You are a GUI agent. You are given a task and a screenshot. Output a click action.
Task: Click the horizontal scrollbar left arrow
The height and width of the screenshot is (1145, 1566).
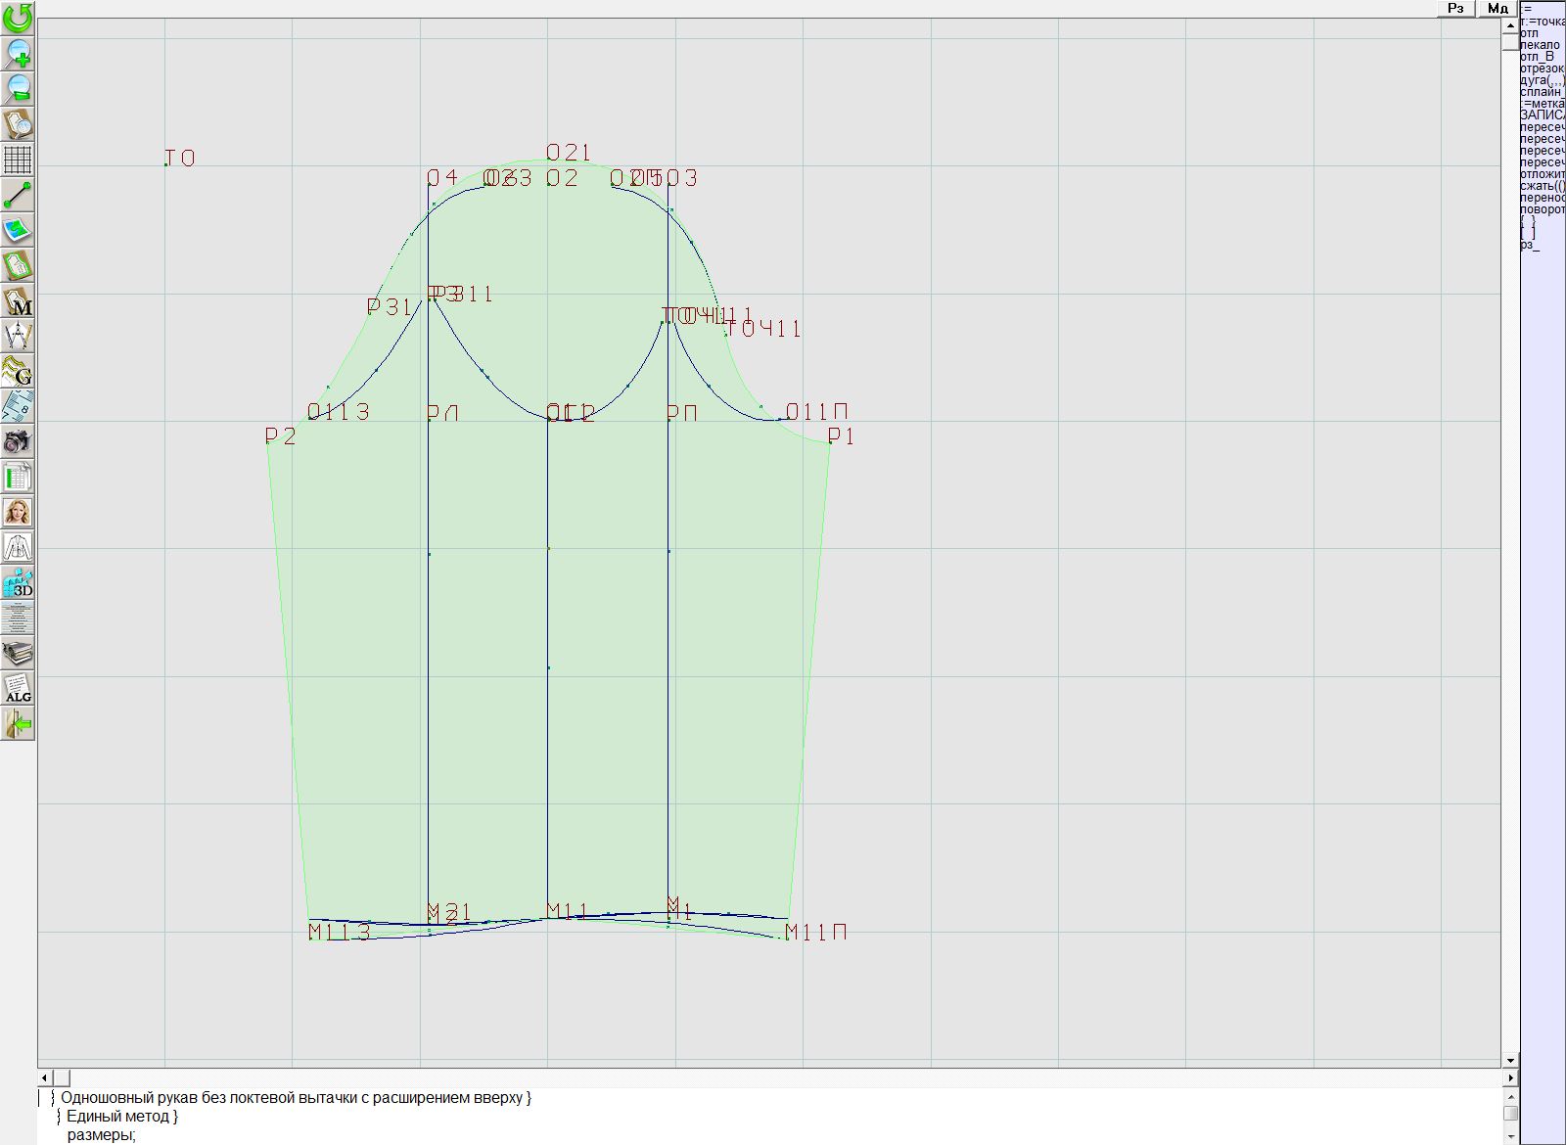pos(45,1077)
